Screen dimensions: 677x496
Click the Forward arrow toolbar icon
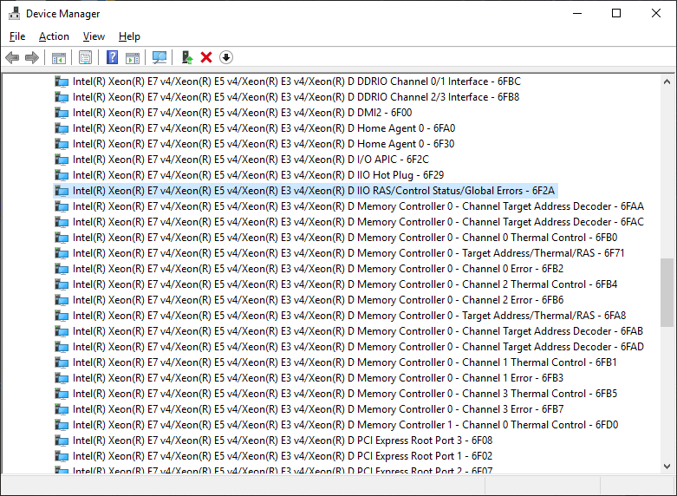click(x=32, y=57)
